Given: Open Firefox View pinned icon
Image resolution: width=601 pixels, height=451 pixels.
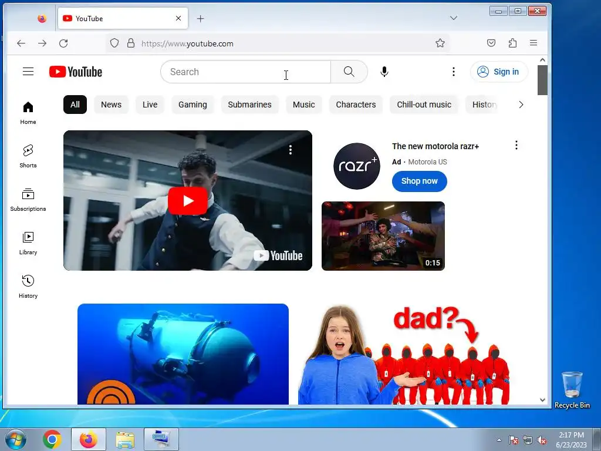Looking at the screenshot, I should [x=42, y=18].
